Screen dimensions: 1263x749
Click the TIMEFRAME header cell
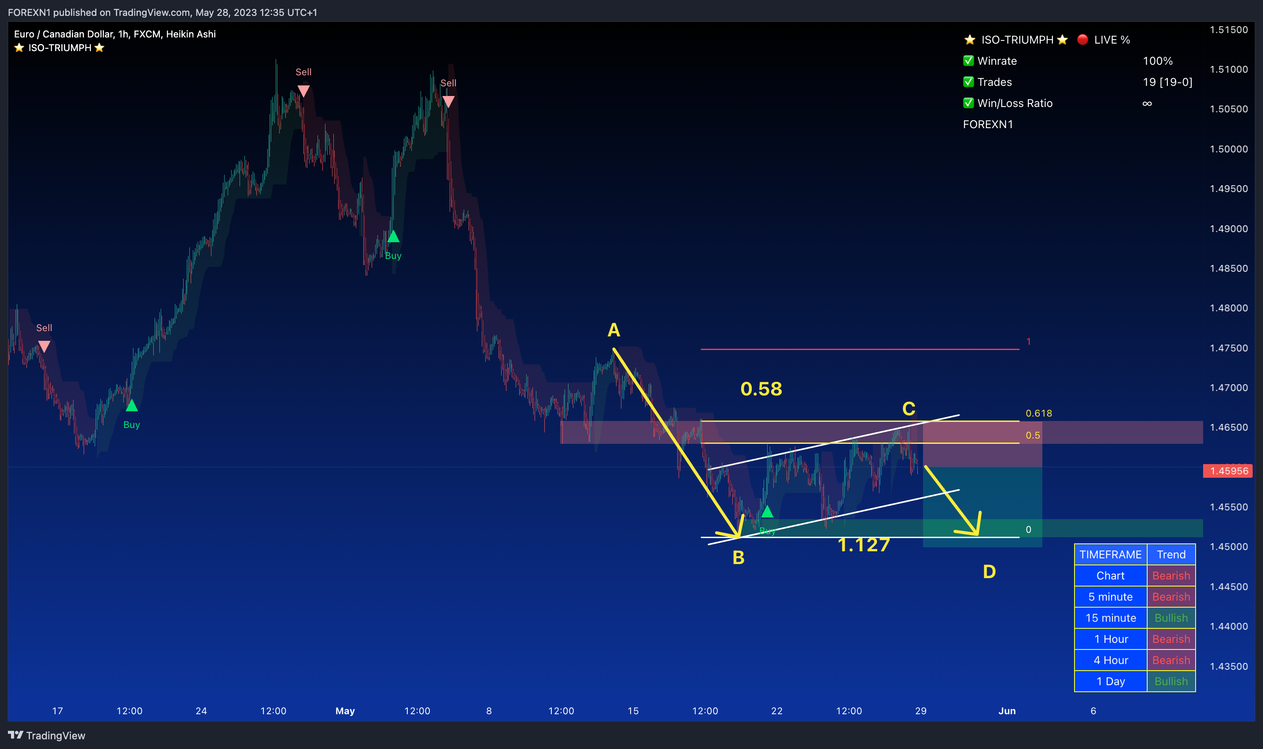click(x=1111, y=554)
